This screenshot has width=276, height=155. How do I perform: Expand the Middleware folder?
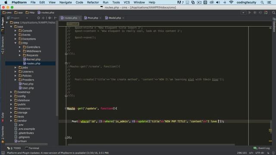(20, 51)
